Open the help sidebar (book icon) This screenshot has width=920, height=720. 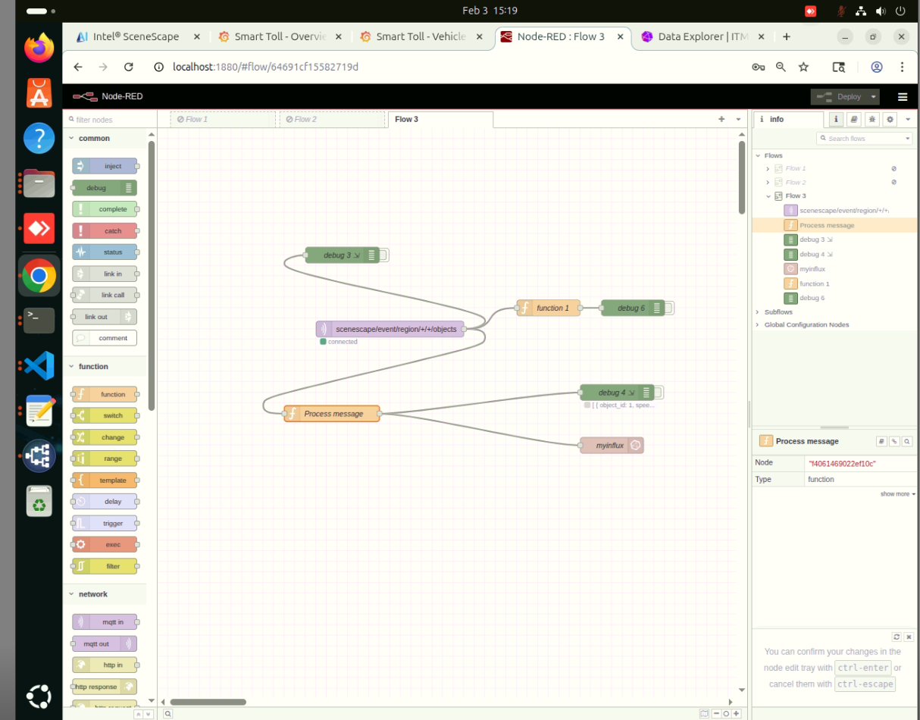[x=854, y=119]
